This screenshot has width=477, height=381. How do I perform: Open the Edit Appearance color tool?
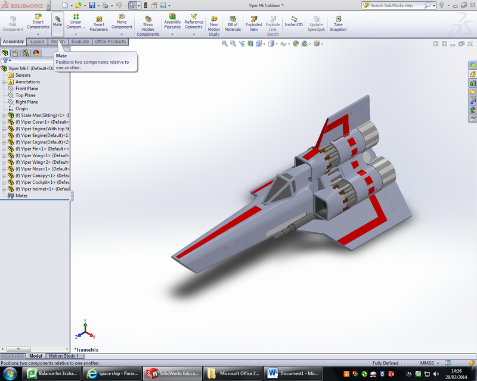click(x=296, y=43)
